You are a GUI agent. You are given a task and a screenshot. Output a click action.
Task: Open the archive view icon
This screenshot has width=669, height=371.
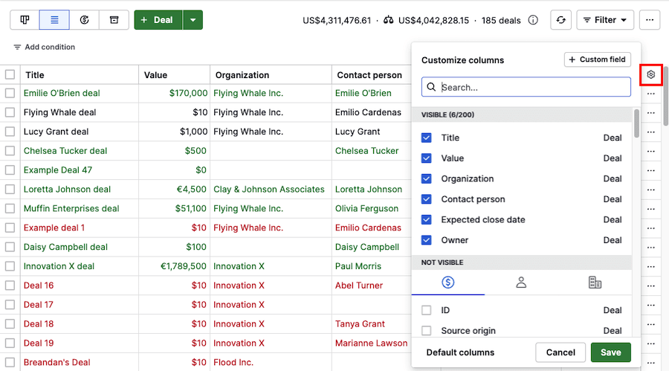pos(114,20)
